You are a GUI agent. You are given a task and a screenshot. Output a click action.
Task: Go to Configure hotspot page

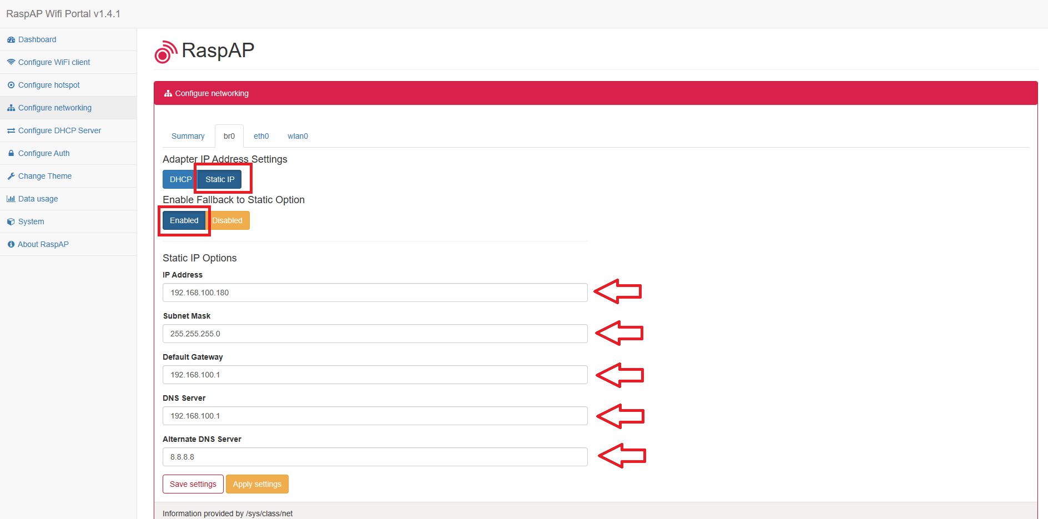tap(49, 85)
